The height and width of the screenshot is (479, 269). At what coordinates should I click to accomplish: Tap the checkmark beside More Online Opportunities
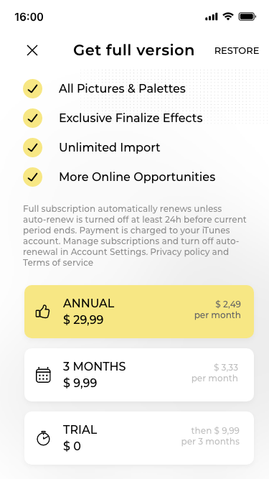pyautogui.click(x=32, y=177)
